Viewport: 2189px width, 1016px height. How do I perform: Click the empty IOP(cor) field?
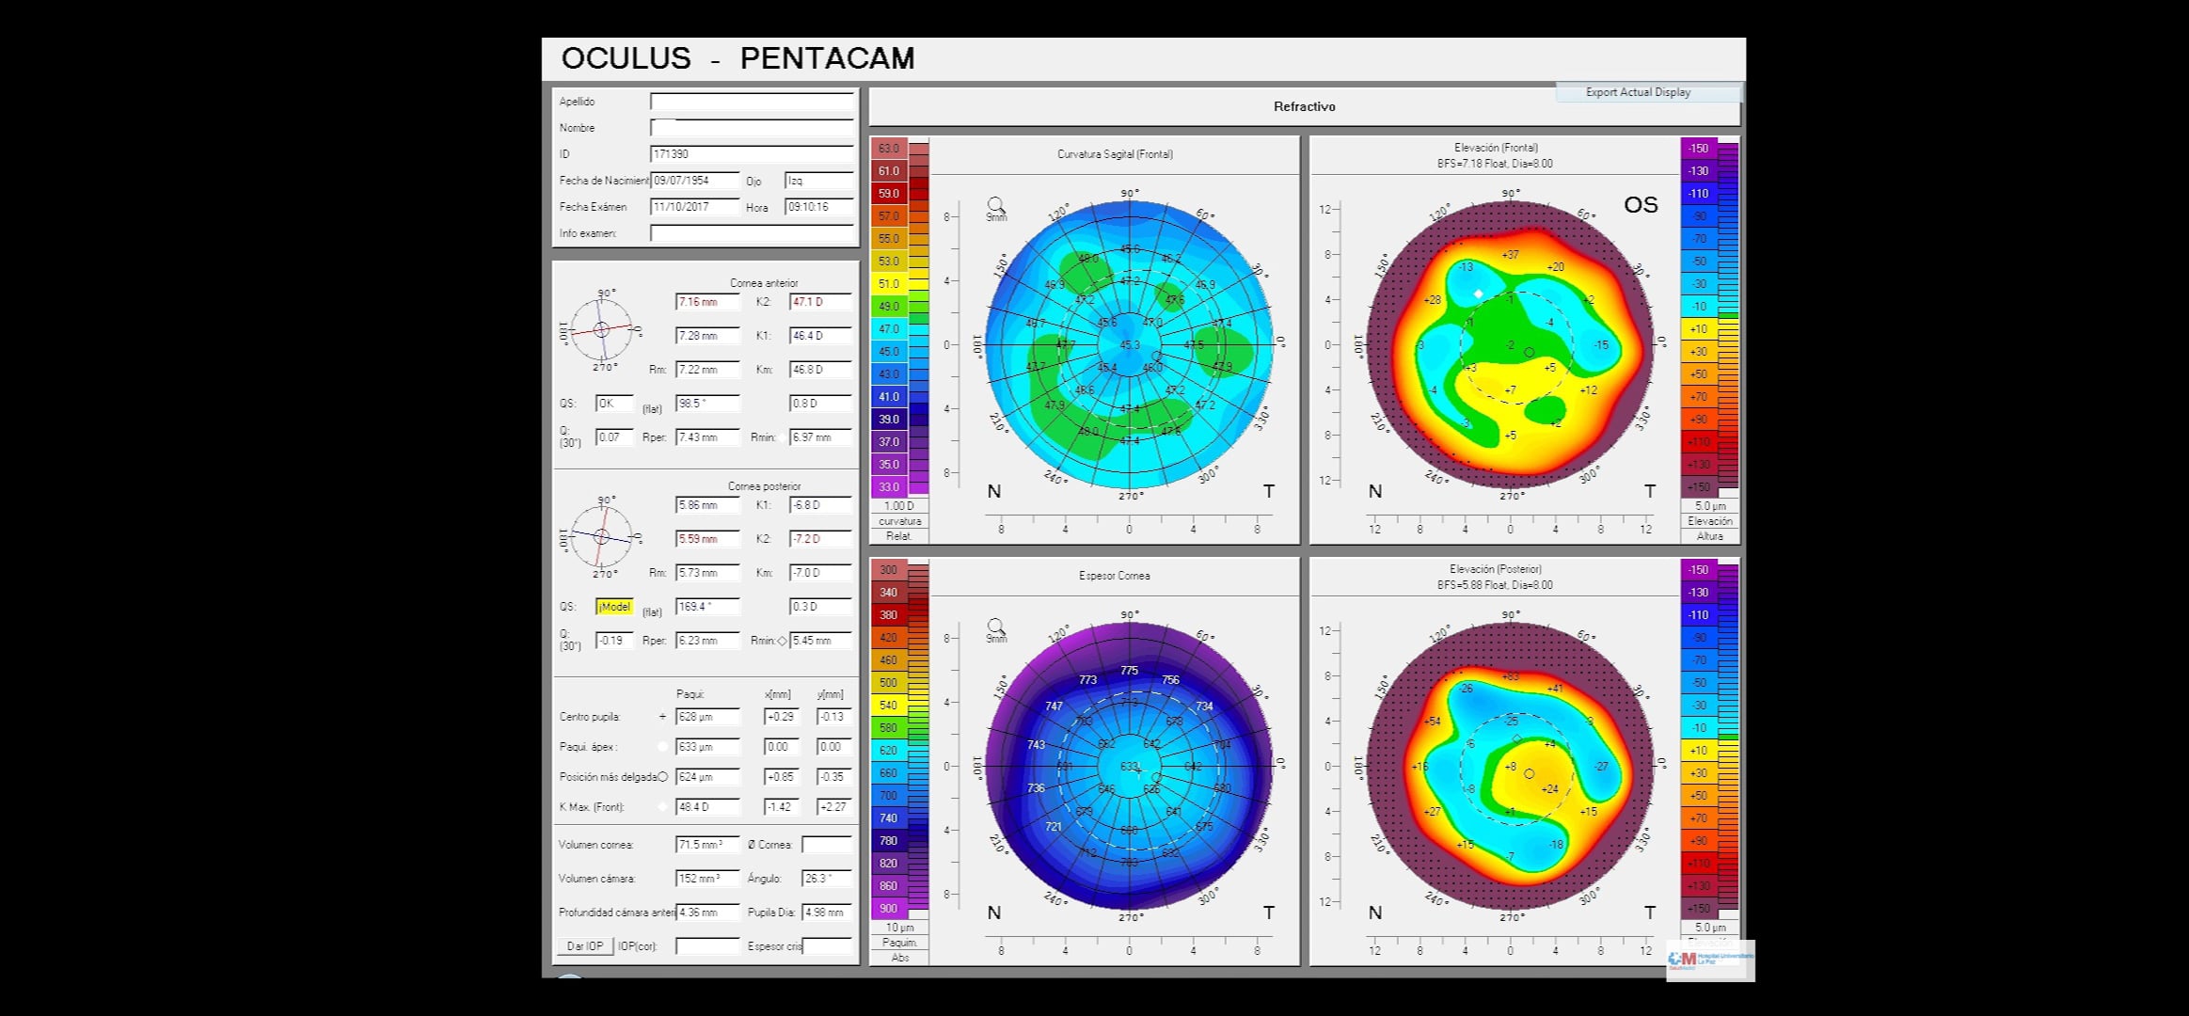point(707,946)
